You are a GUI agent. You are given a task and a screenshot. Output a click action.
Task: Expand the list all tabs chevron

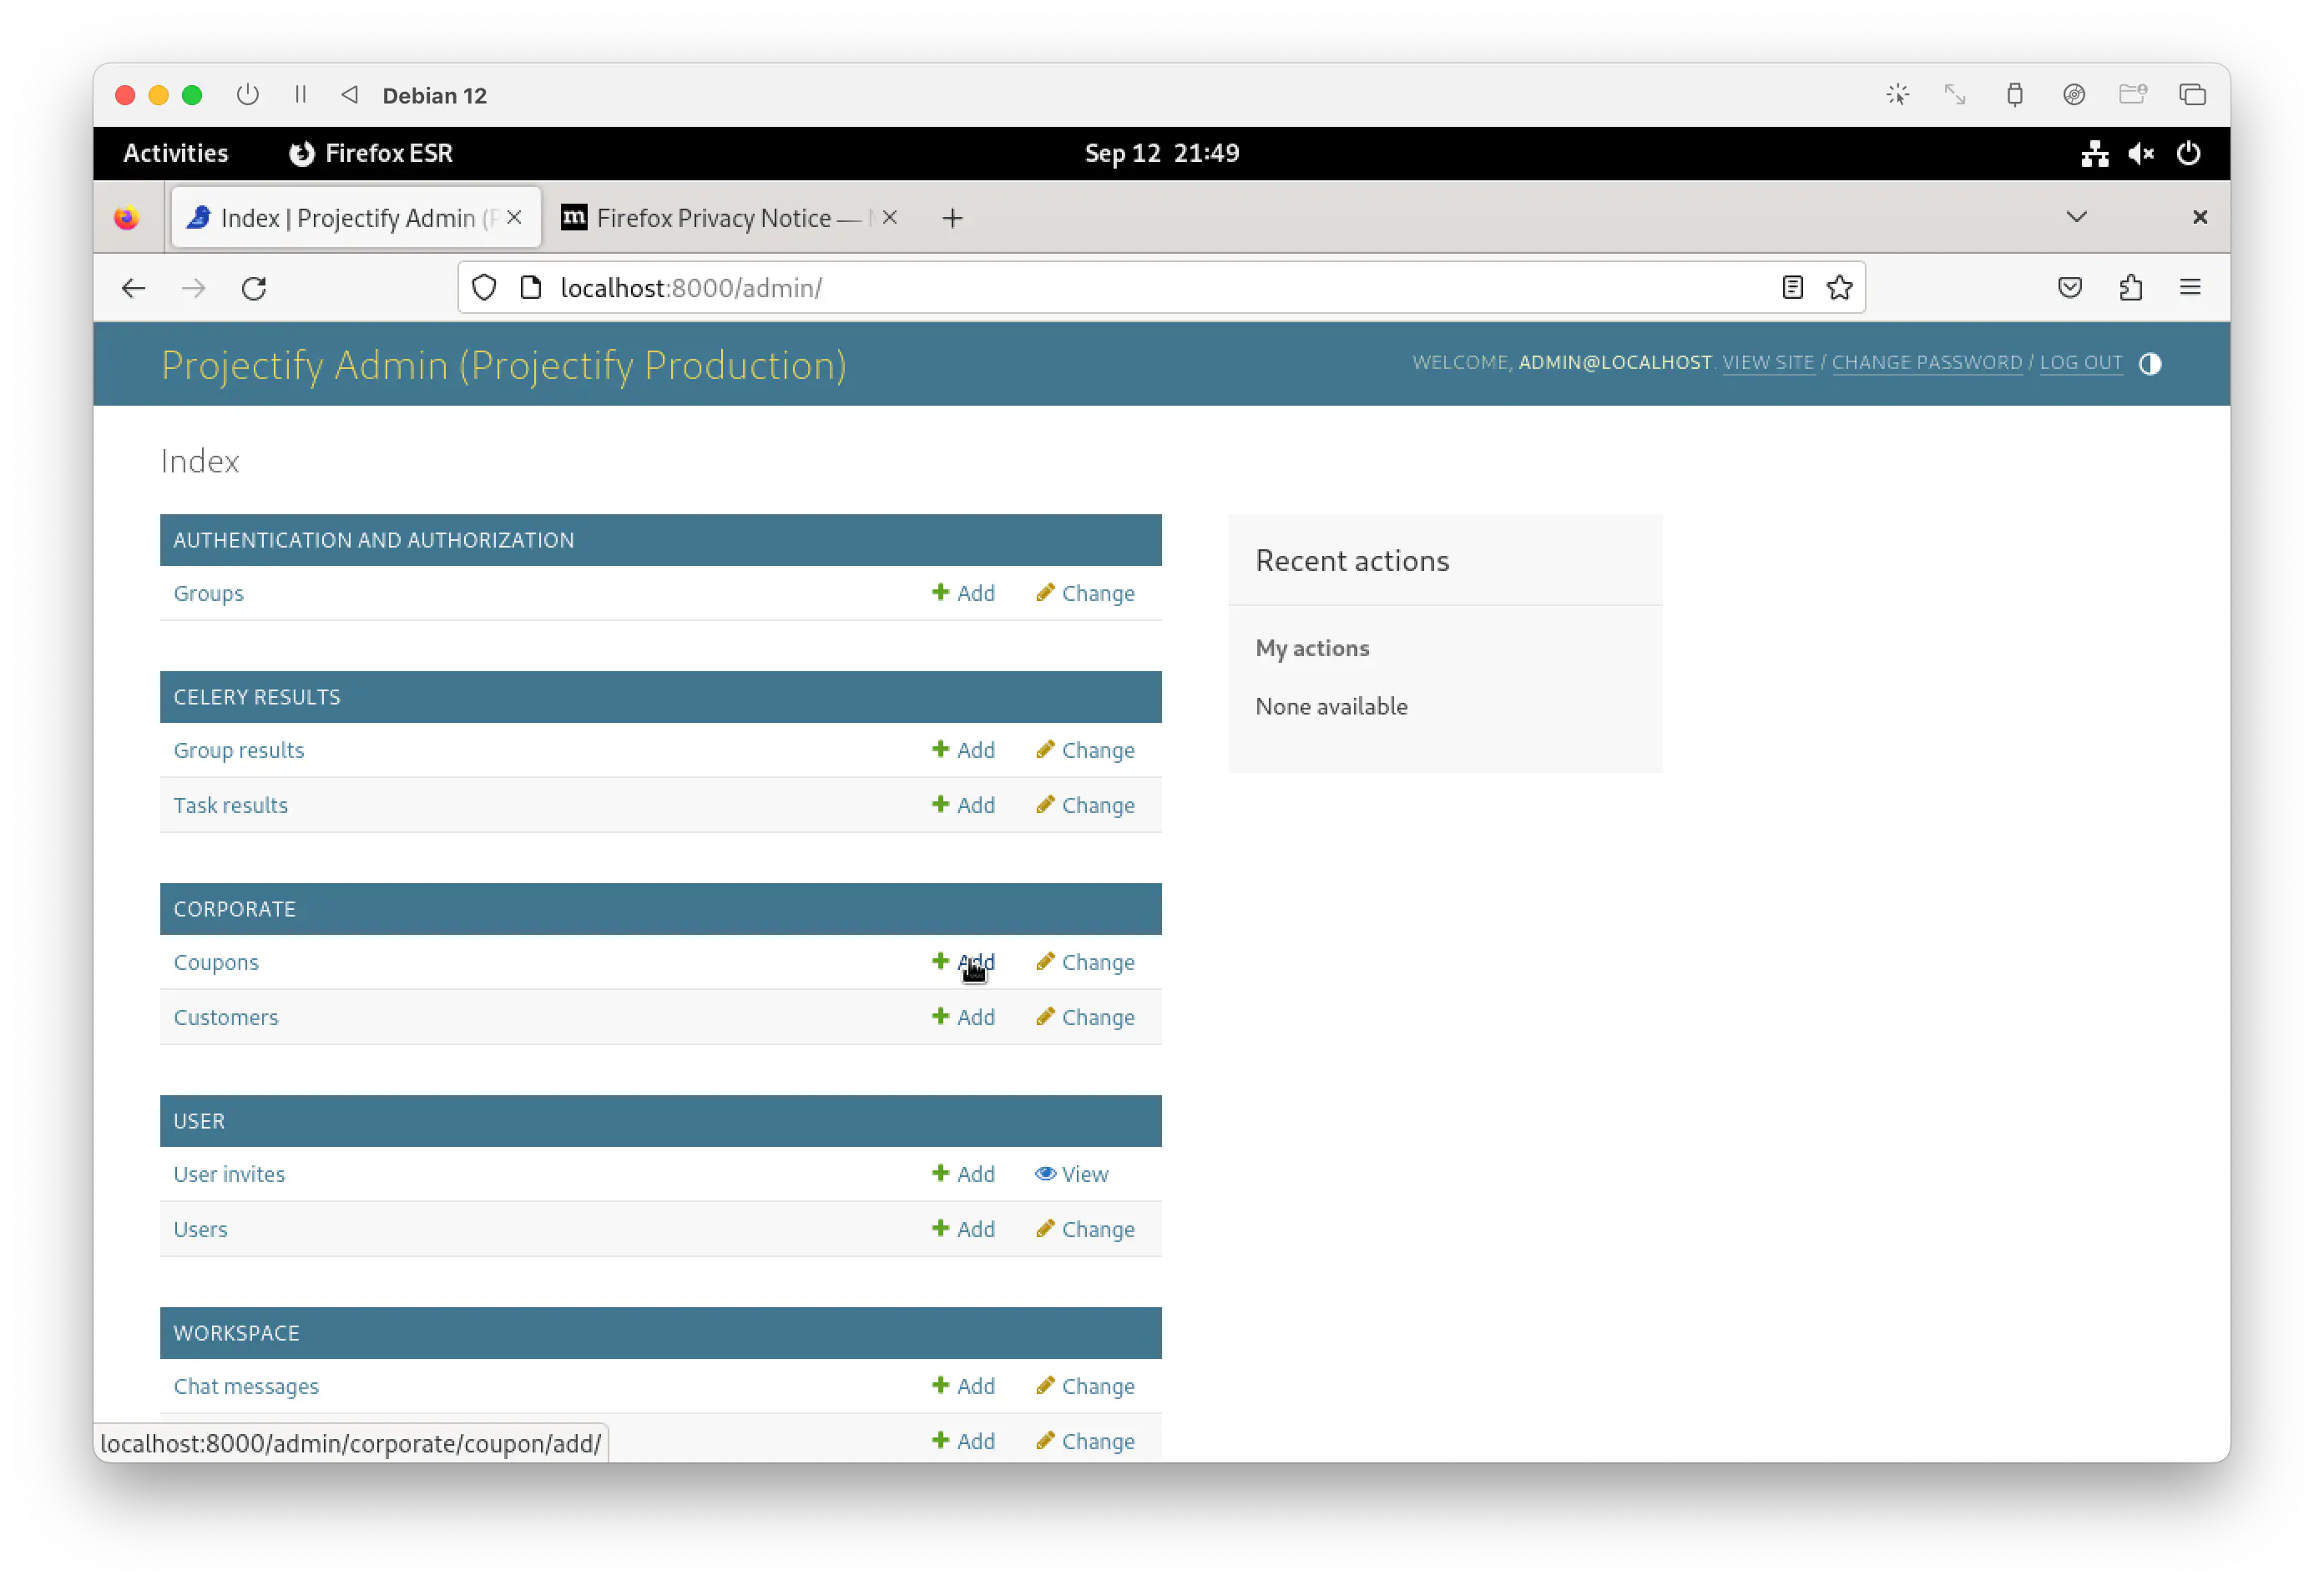2076,217
